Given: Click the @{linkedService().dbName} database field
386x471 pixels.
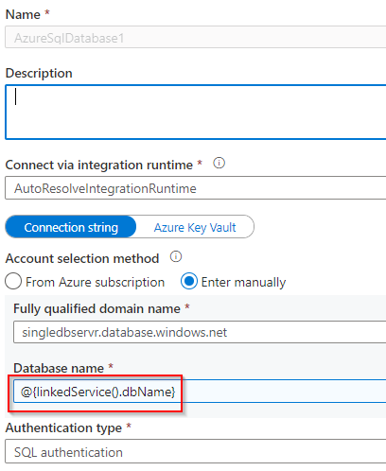Looking at the screenshot, I should tap(200, 392).
